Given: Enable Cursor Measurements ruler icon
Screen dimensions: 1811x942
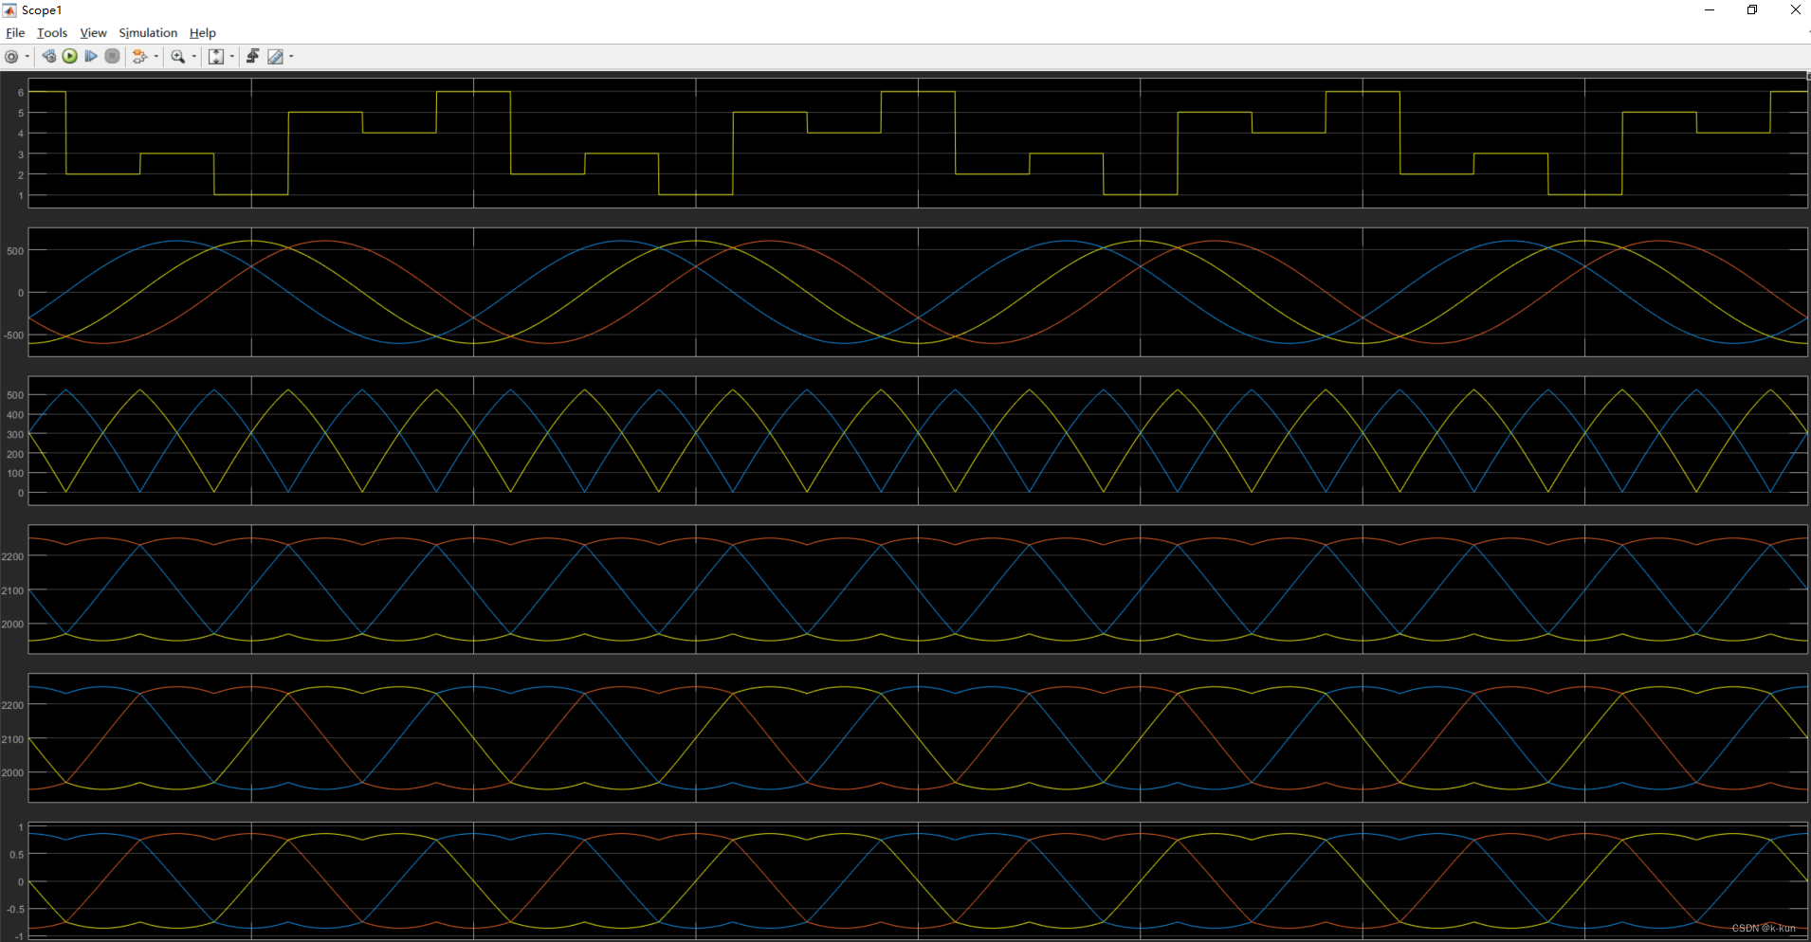Looking at the screenshot, I should pos(275,57).
